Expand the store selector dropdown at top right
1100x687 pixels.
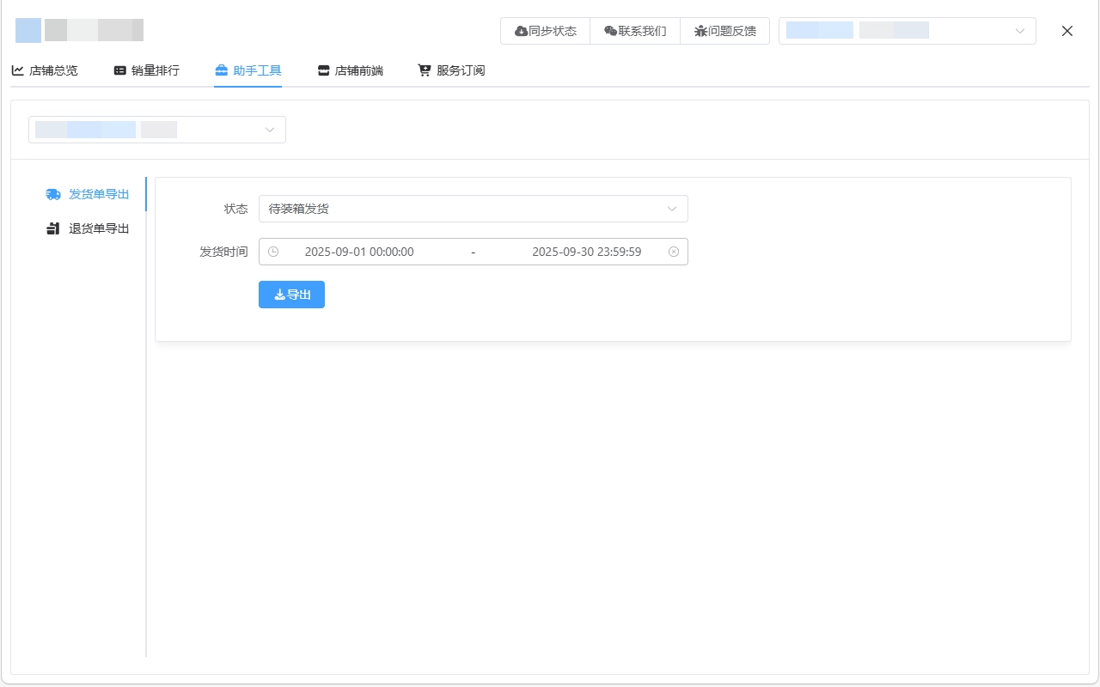tap(907, 30)
